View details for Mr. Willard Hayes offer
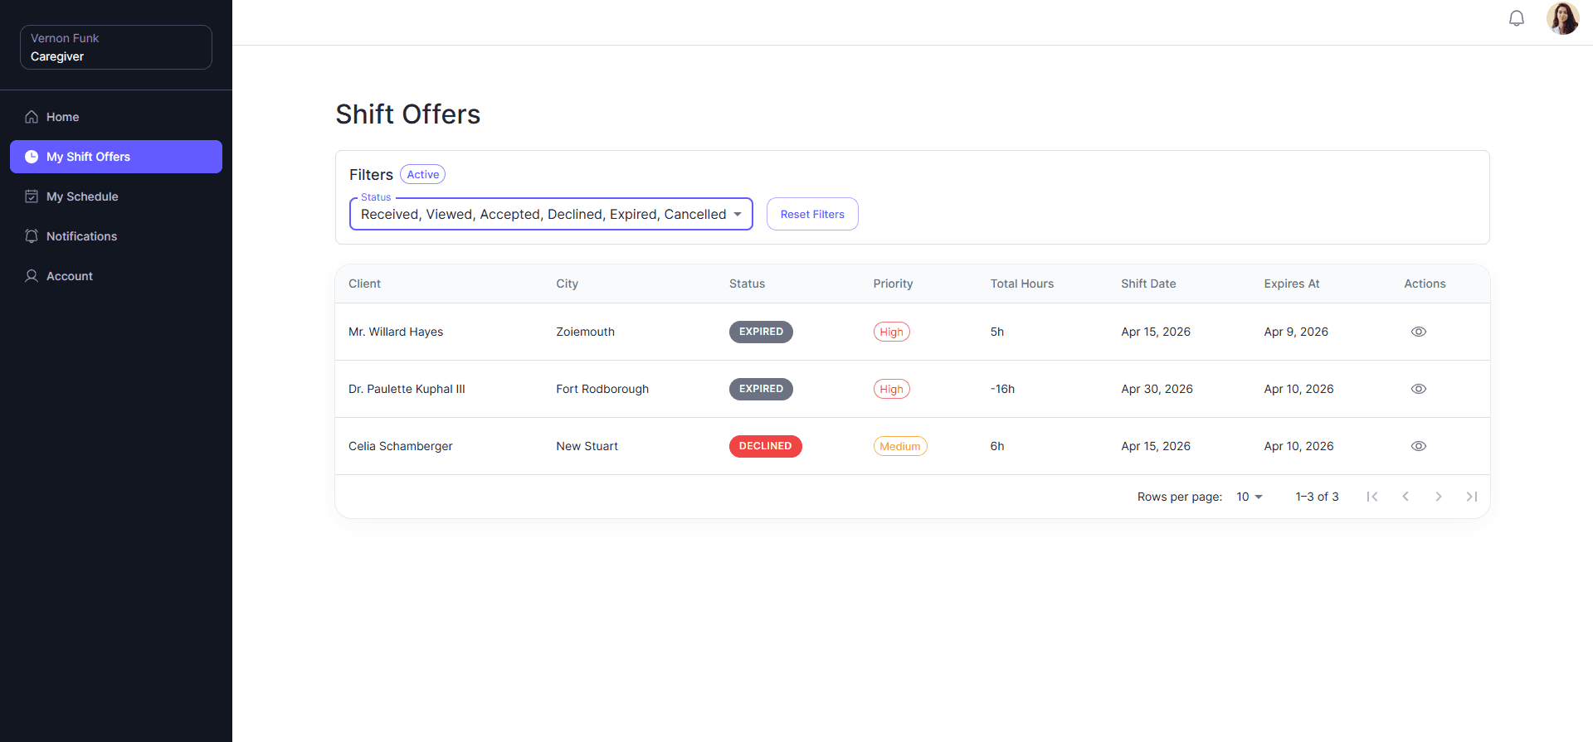1593x742 pixels. coord(1419,332)
